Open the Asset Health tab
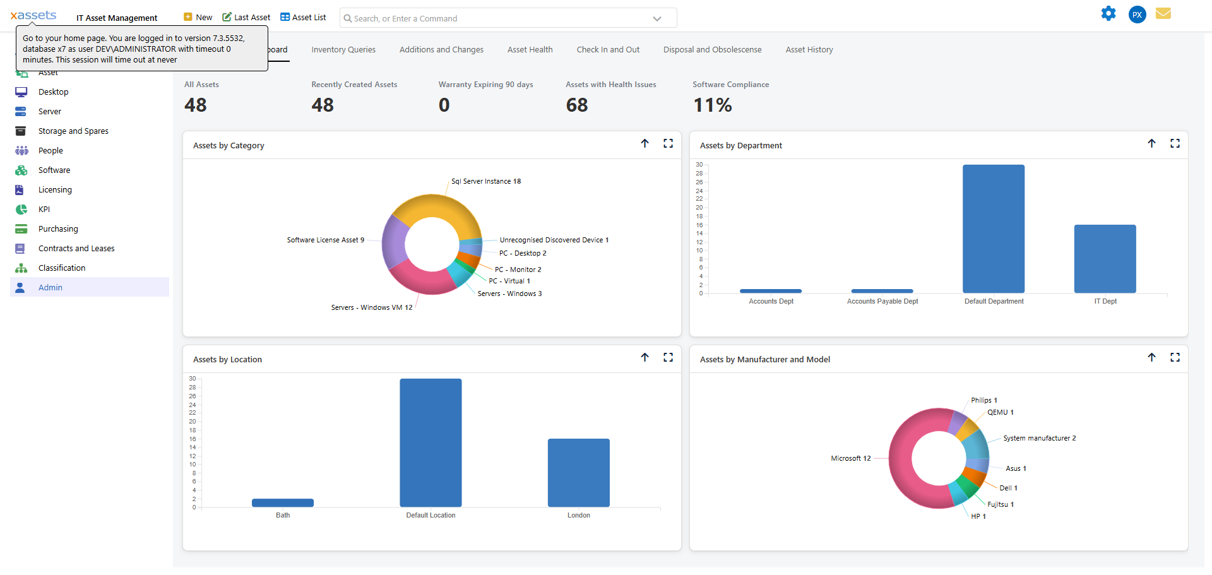This screenshot has width=1212, height=575. click(530, 50)
